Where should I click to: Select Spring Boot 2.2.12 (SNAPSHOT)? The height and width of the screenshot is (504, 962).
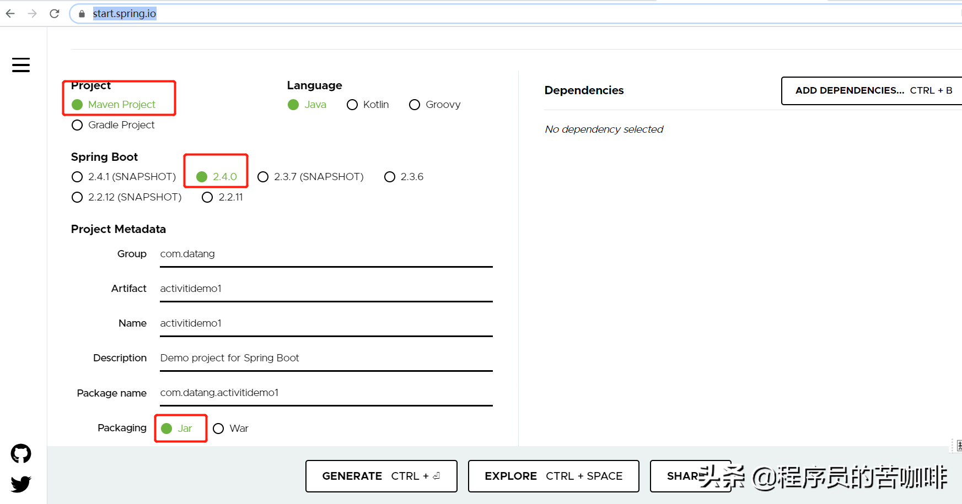point(127,197)
